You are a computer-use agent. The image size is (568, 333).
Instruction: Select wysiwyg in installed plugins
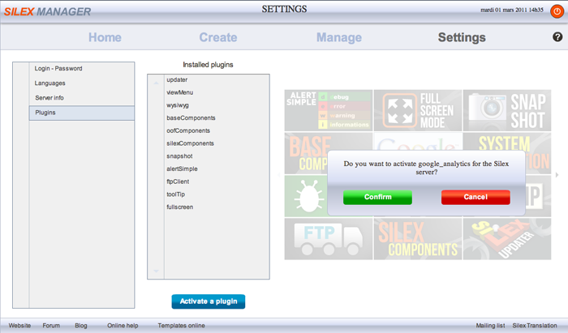[x=178, y=105]
